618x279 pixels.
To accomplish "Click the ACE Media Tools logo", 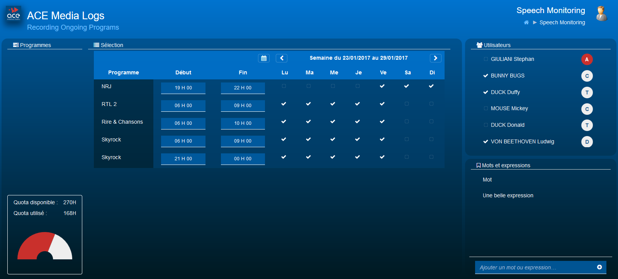I will [x=14, y=14].
